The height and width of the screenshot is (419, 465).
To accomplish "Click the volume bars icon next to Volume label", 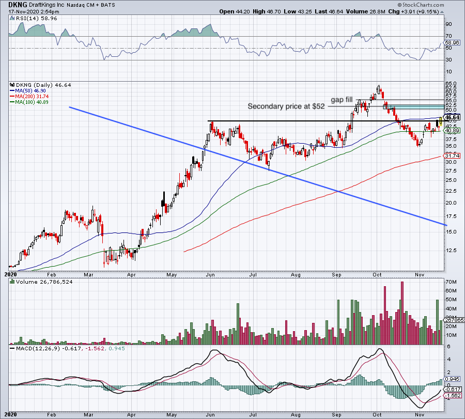I will 12,282.
